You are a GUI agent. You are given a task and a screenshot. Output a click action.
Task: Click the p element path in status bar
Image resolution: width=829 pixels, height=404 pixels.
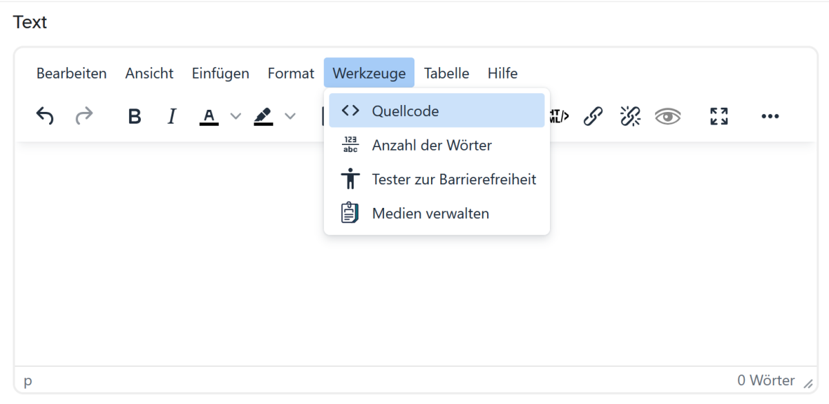click(x=28, y=381)
